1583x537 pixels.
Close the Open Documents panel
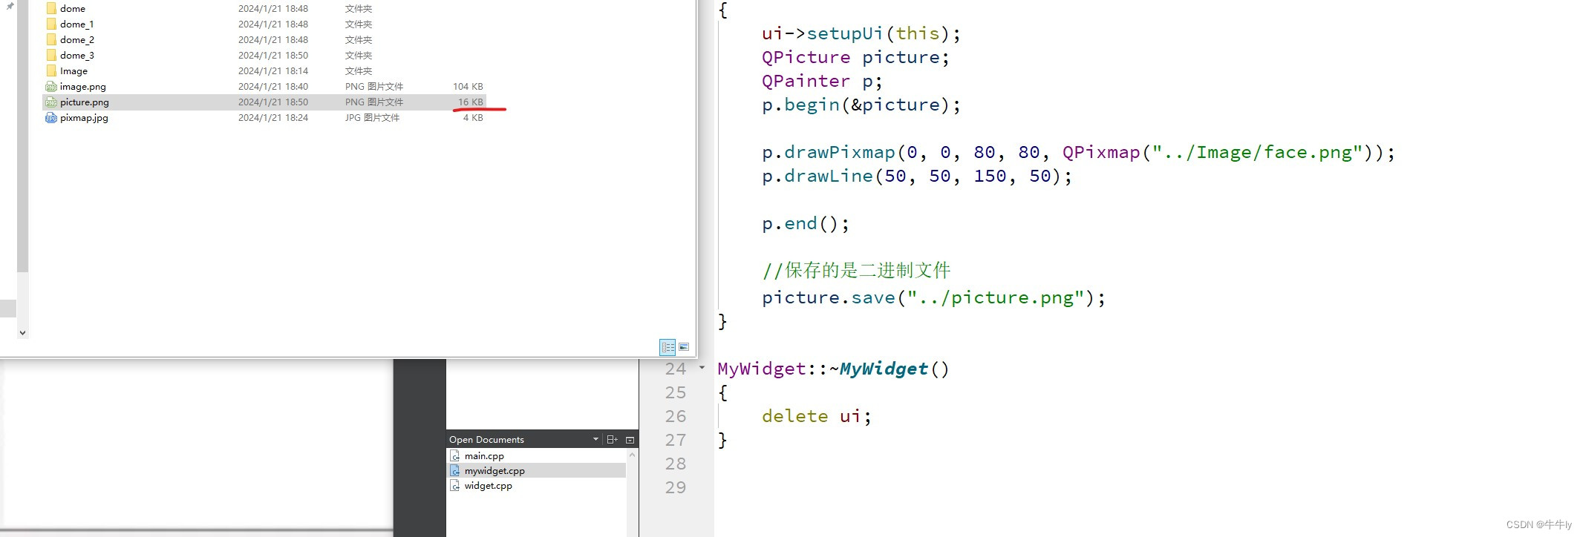click(x=630, y=440)
